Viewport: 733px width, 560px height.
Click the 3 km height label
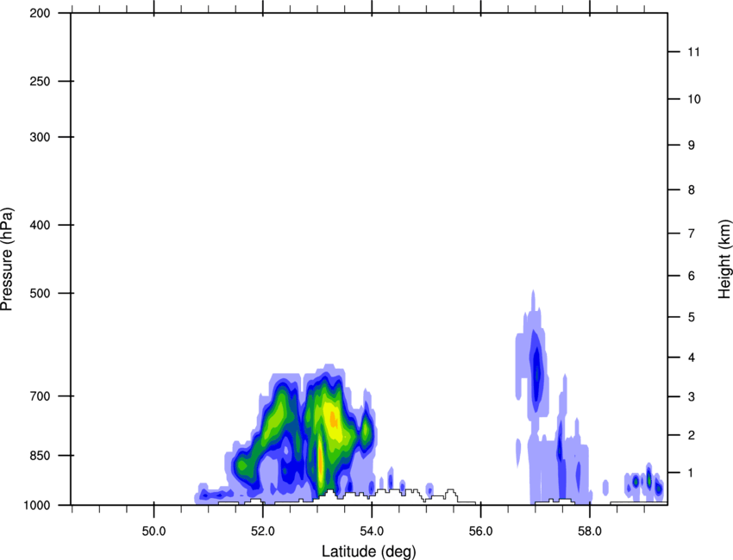[x=692, y=396]
